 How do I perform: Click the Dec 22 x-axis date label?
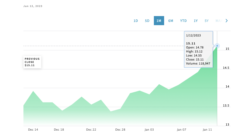coord(91,130)
